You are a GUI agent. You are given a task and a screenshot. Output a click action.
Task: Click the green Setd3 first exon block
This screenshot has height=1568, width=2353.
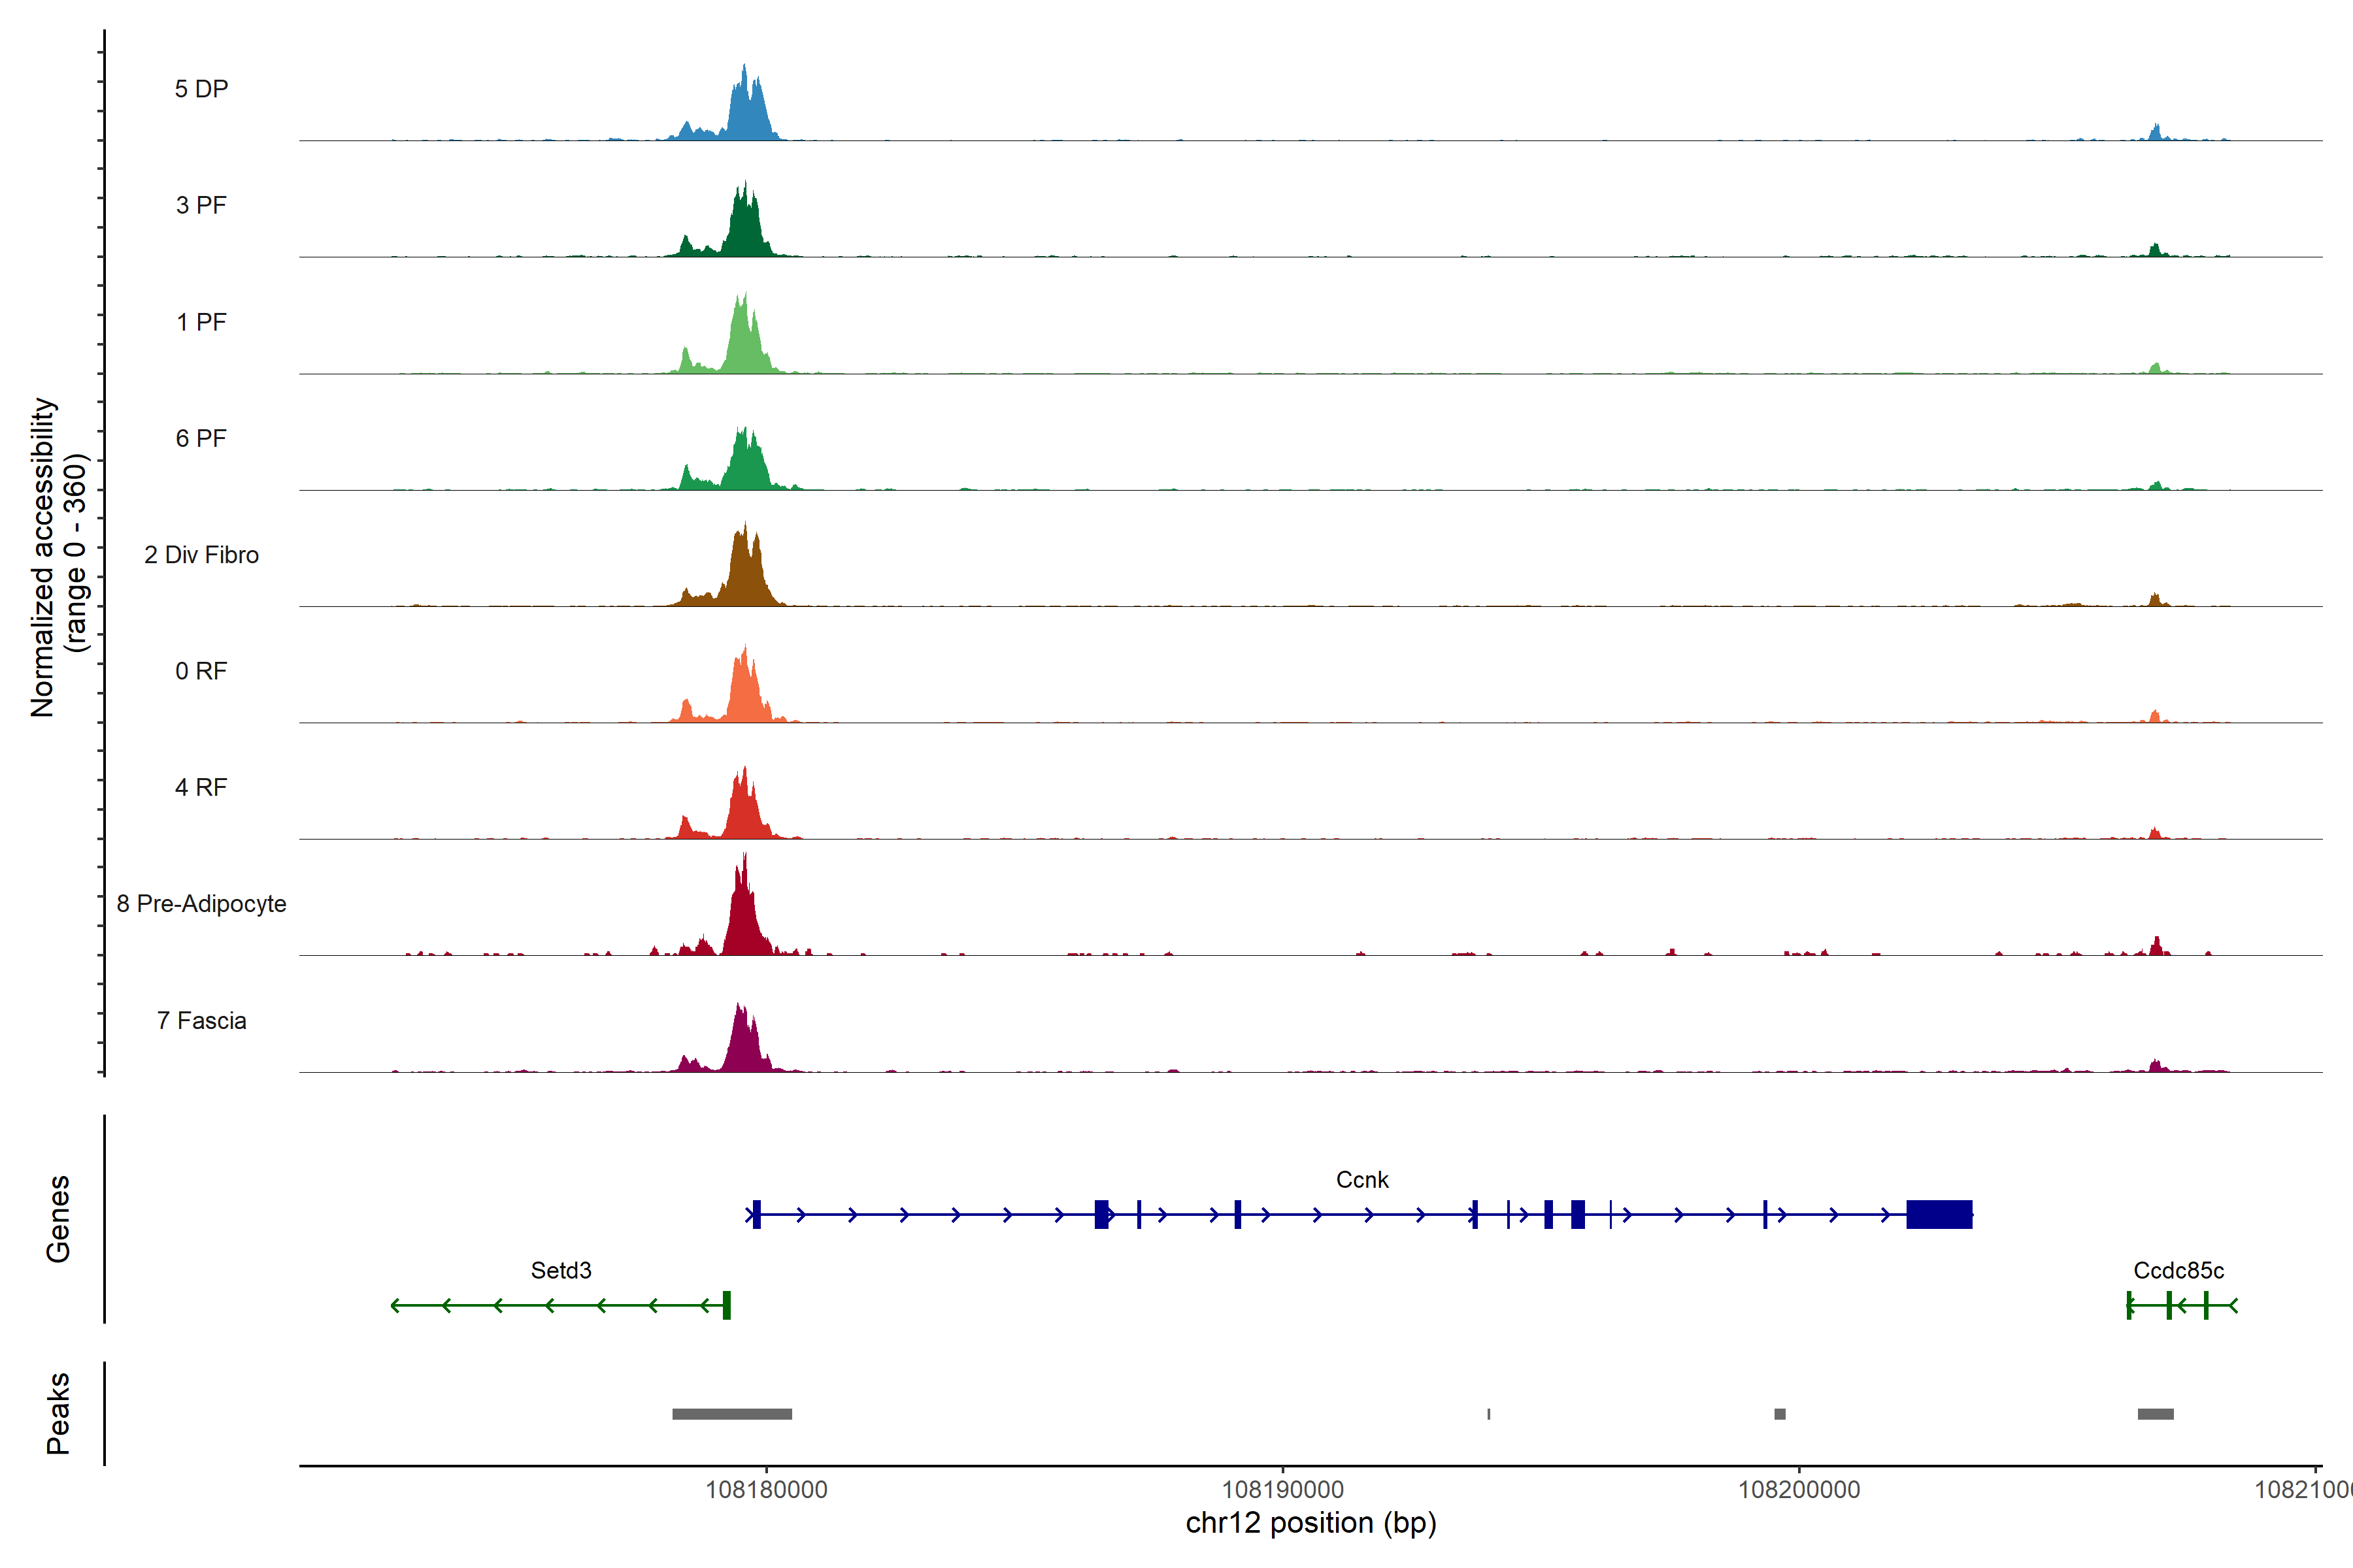727,1305
